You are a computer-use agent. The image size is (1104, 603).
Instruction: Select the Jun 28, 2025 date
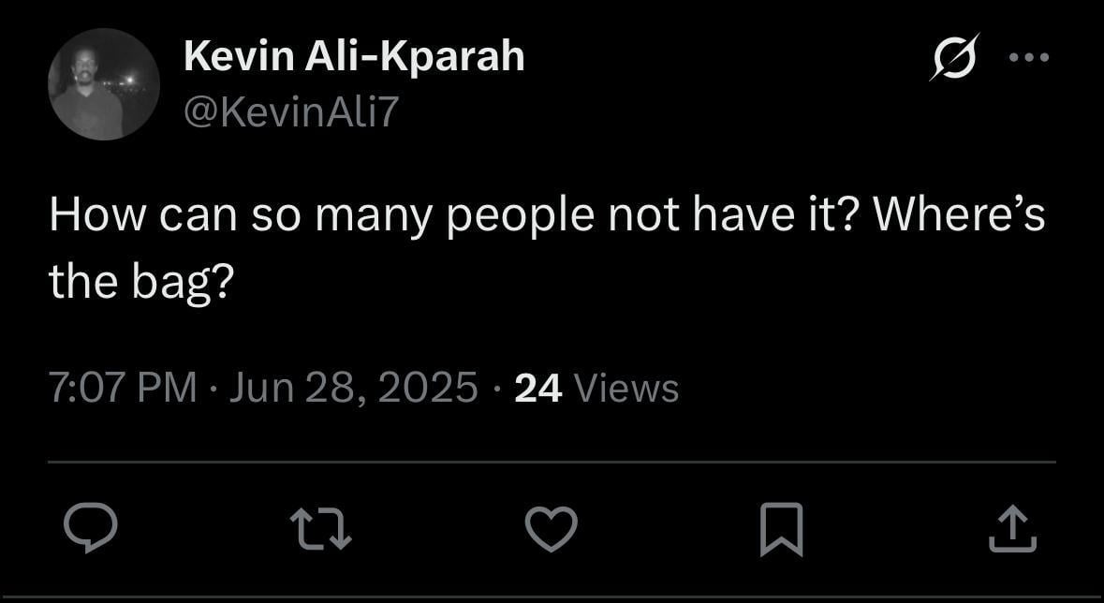[x=354, y=388]
